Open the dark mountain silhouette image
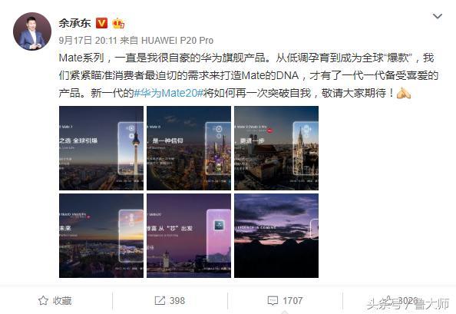This screenshot has width=456, height=314. point(276,236)
